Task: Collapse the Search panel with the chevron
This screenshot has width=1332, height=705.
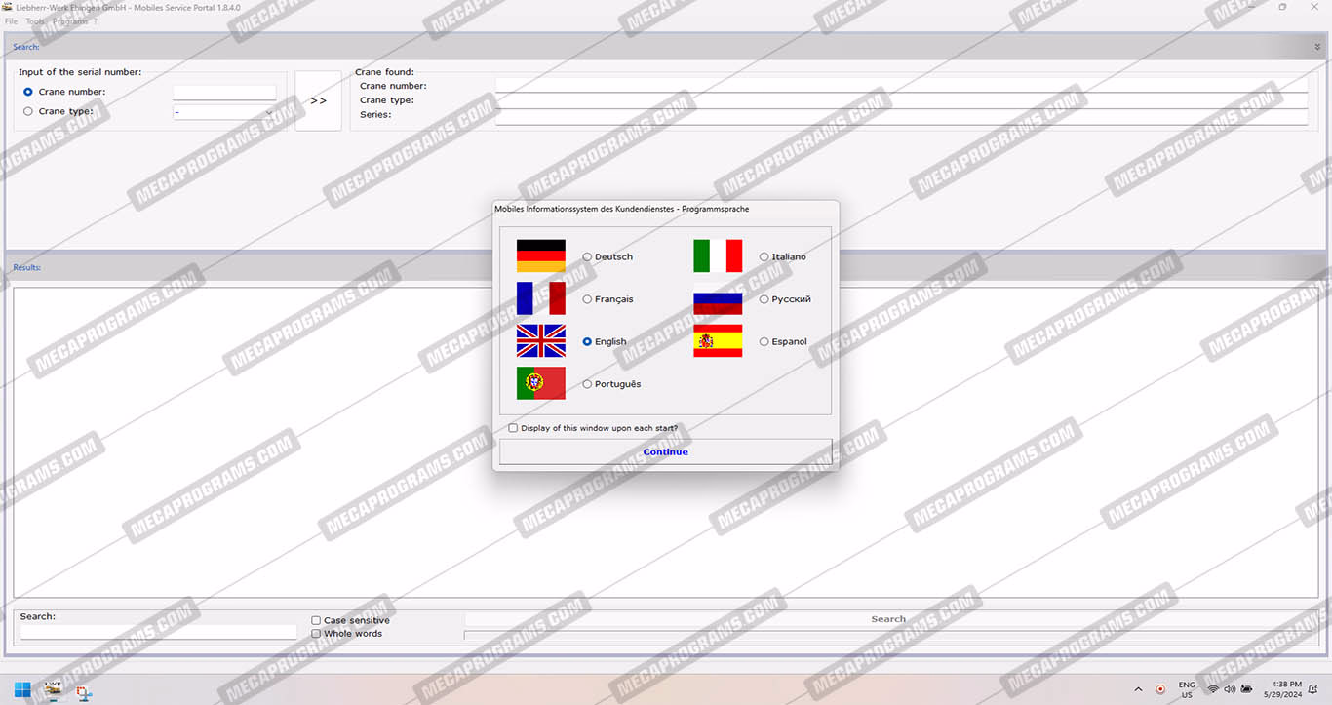Action: (1317, 47)
